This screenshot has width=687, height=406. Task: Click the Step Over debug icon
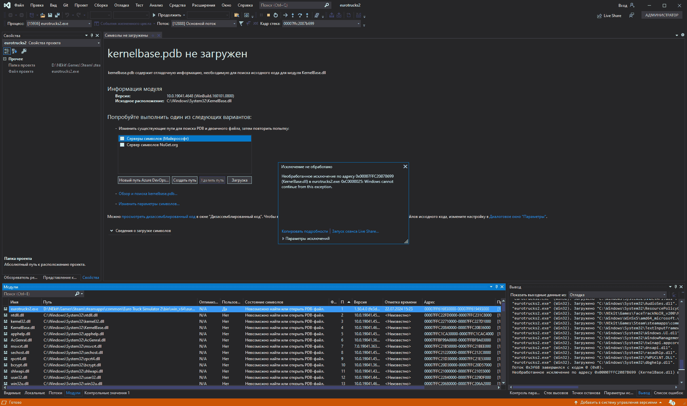[x=300, y=15]
